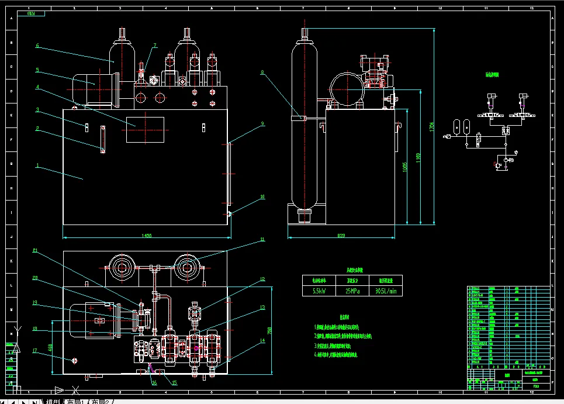This screenshot has height=404, width=564.
Task: Click the 30.5L/min cell in the parameter table
Action: (386, 291)
